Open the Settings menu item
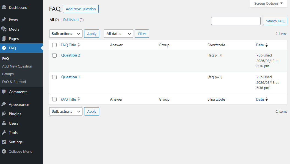Image resolution: width=290 pixels, height=164 pixels. coord(21,142)
